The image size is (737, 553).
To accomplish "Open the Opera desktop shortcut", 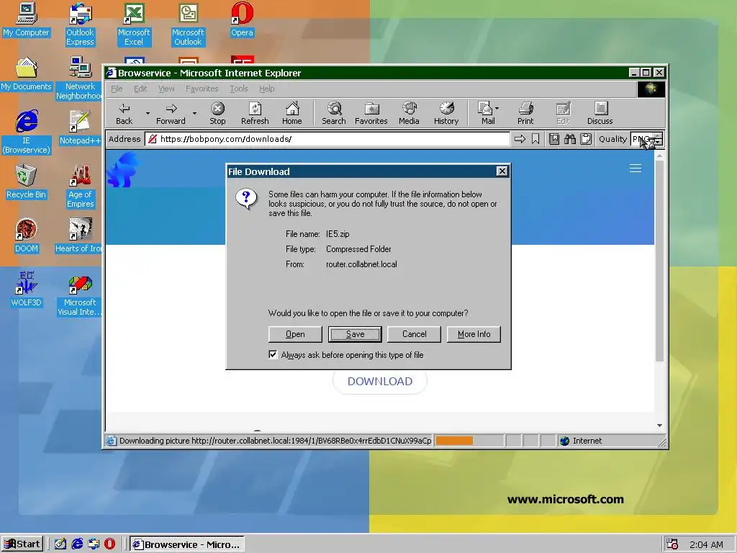I will [242, 19].
